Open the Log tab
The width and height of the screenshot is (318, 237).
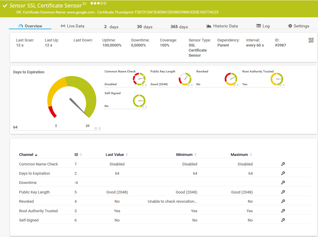(263, 26)
